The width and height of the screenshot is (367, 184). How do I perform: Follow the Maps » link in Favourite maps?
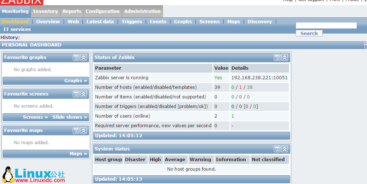[78, 154]
